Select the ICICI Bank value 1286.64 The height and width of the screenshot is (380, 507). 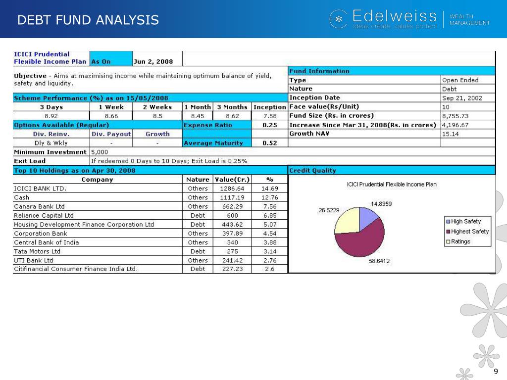tap(232, 189)
